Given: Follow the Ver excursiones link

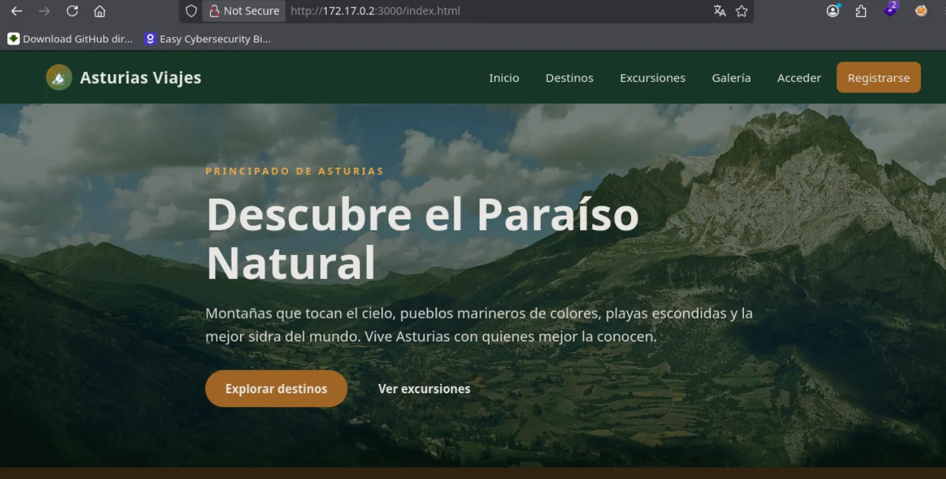Looking at the screenshot, I should (424, 389).
